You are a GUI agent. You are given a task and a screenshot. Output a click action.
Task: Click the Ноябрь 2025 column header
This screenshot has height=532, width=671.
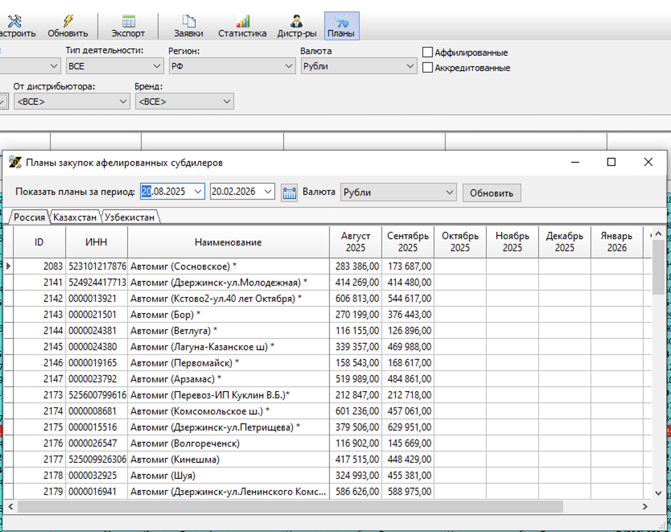click(513, 242)
